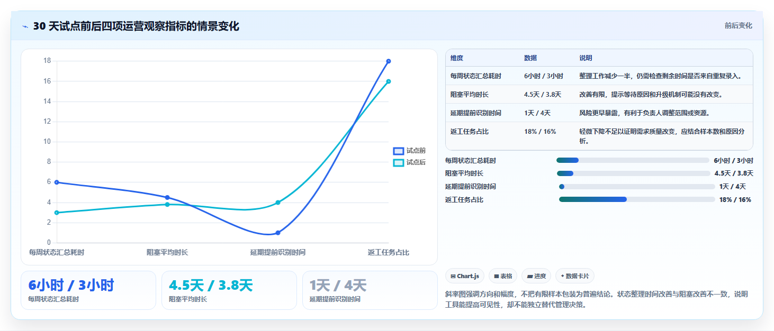Toggle the 试点后 legend entry
The height and width of the screenshot is (331, 774).
pyautogui.click(x=409, y=162)
